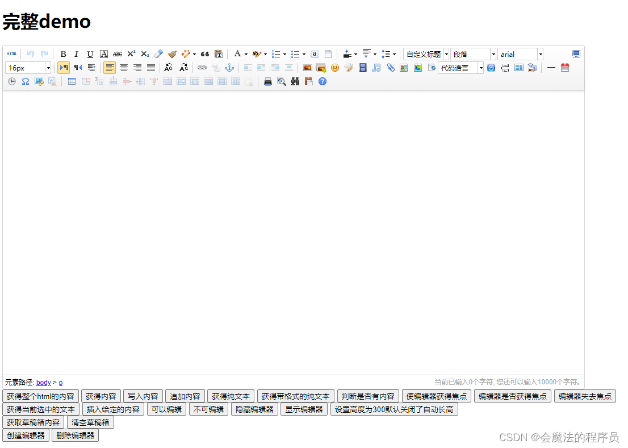The width and height of the screenshot is (628, 448).
Task: Toggle character border formatting
Action: tap(104, 54)
